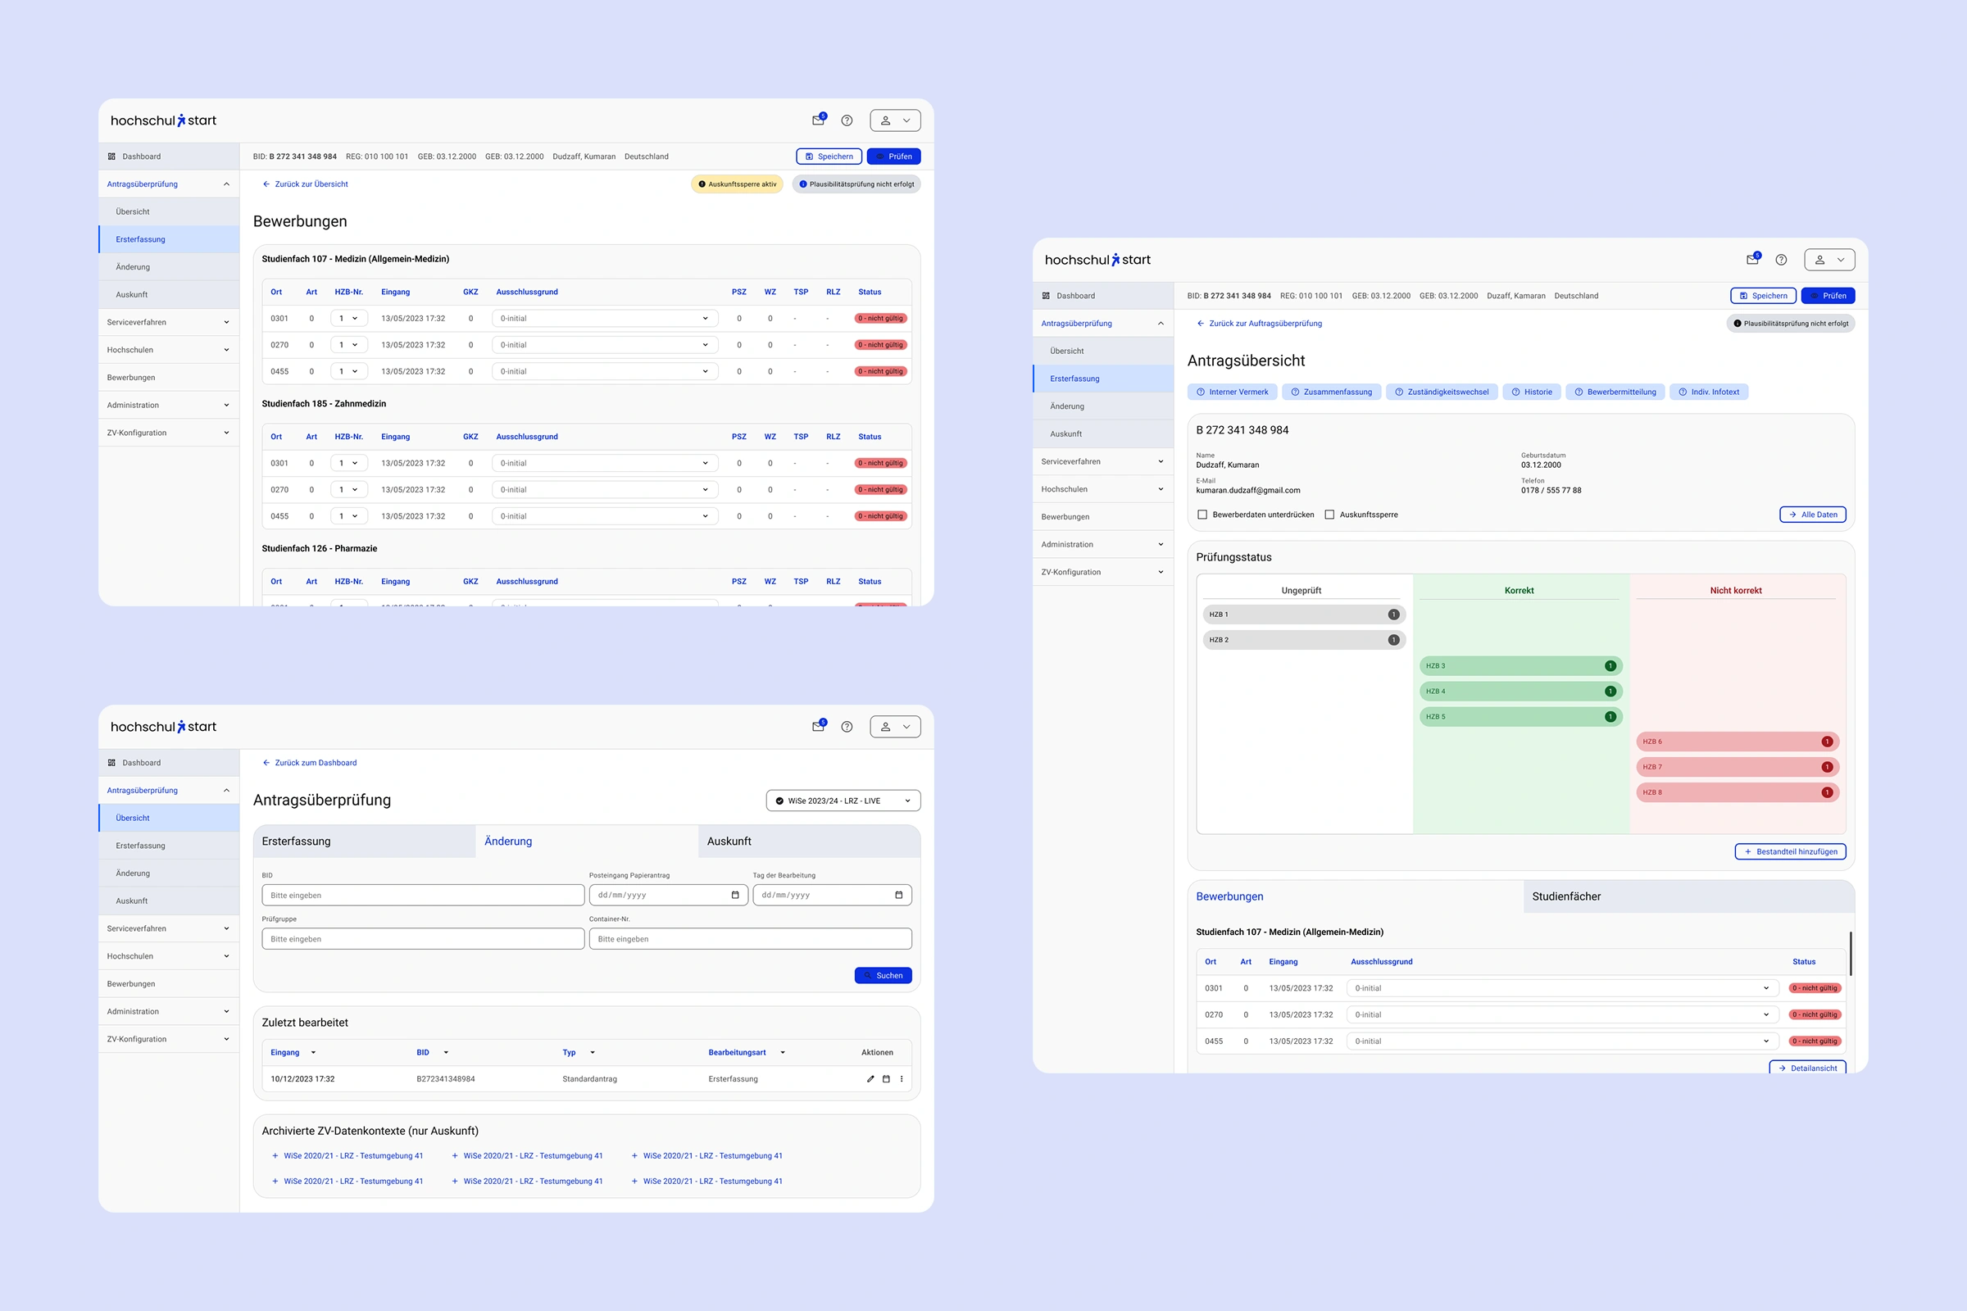Edit entry B272341348984 with pencil icon
The width and height of the screenshot is (1967, 1311).
pos(870,1079)
